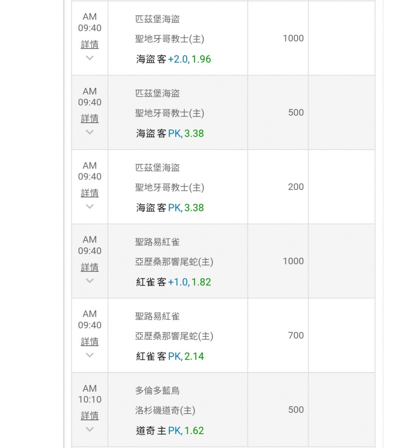
Task: Open 詳情 for the 海盜客 +2.0 bet
Action: (90, 44)
